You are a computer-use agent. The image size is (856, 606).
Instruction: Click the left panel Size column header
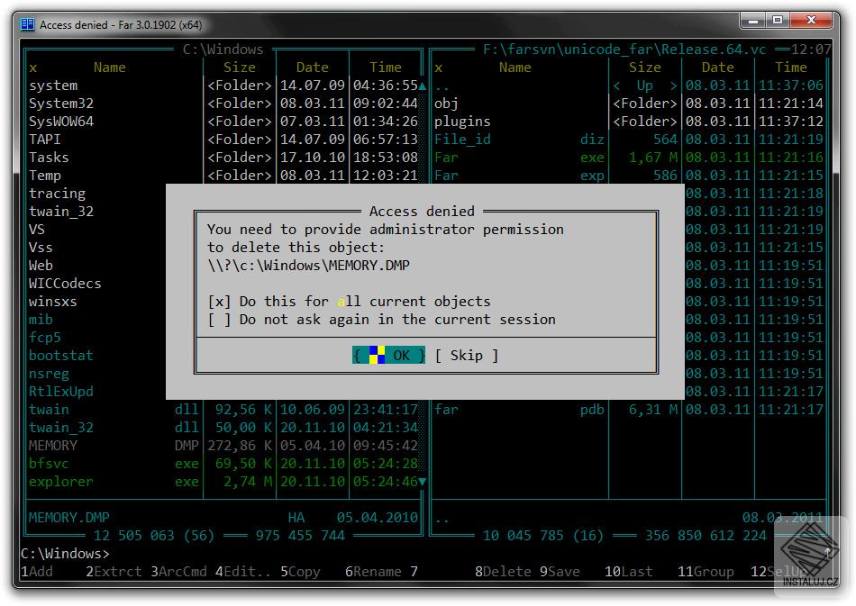(239, 68)
